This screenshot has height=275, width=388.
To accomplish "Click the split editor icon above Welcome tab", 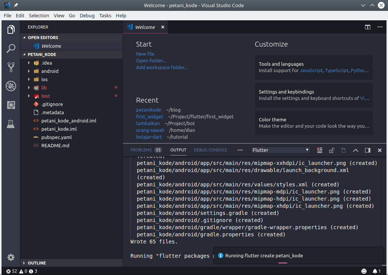I will pyautogui.click(x=367, y=27).
